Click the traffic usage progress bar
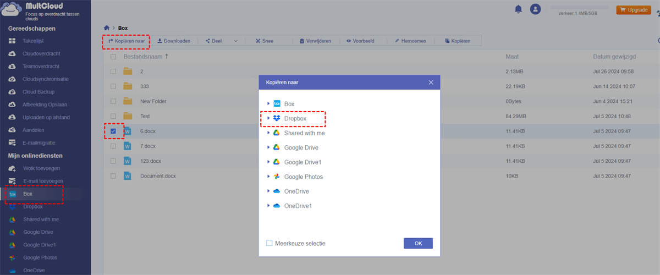The width and height of the screenshot is (660, 275). [580, 7]
